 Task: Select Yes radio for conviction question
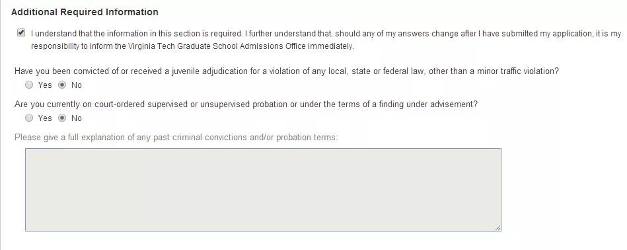click(29, 85)
